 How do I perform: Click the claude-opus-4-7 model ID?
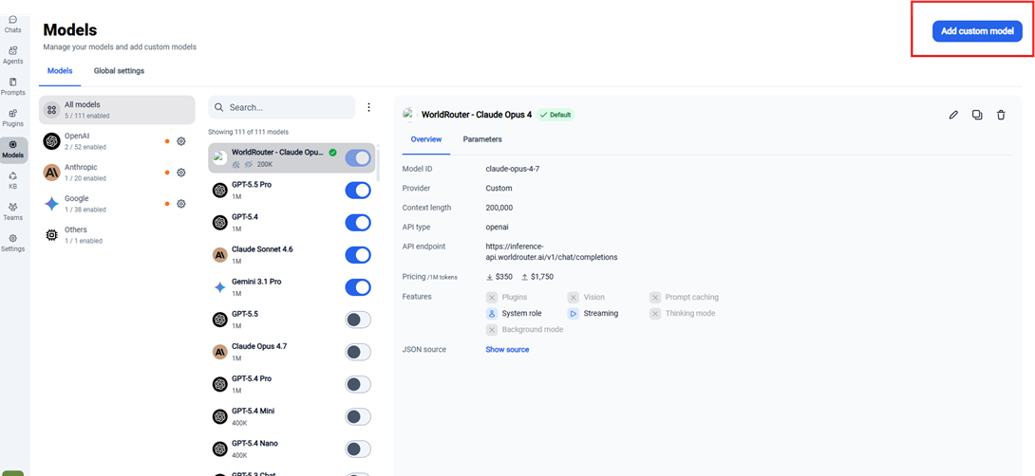coord(513,169)
